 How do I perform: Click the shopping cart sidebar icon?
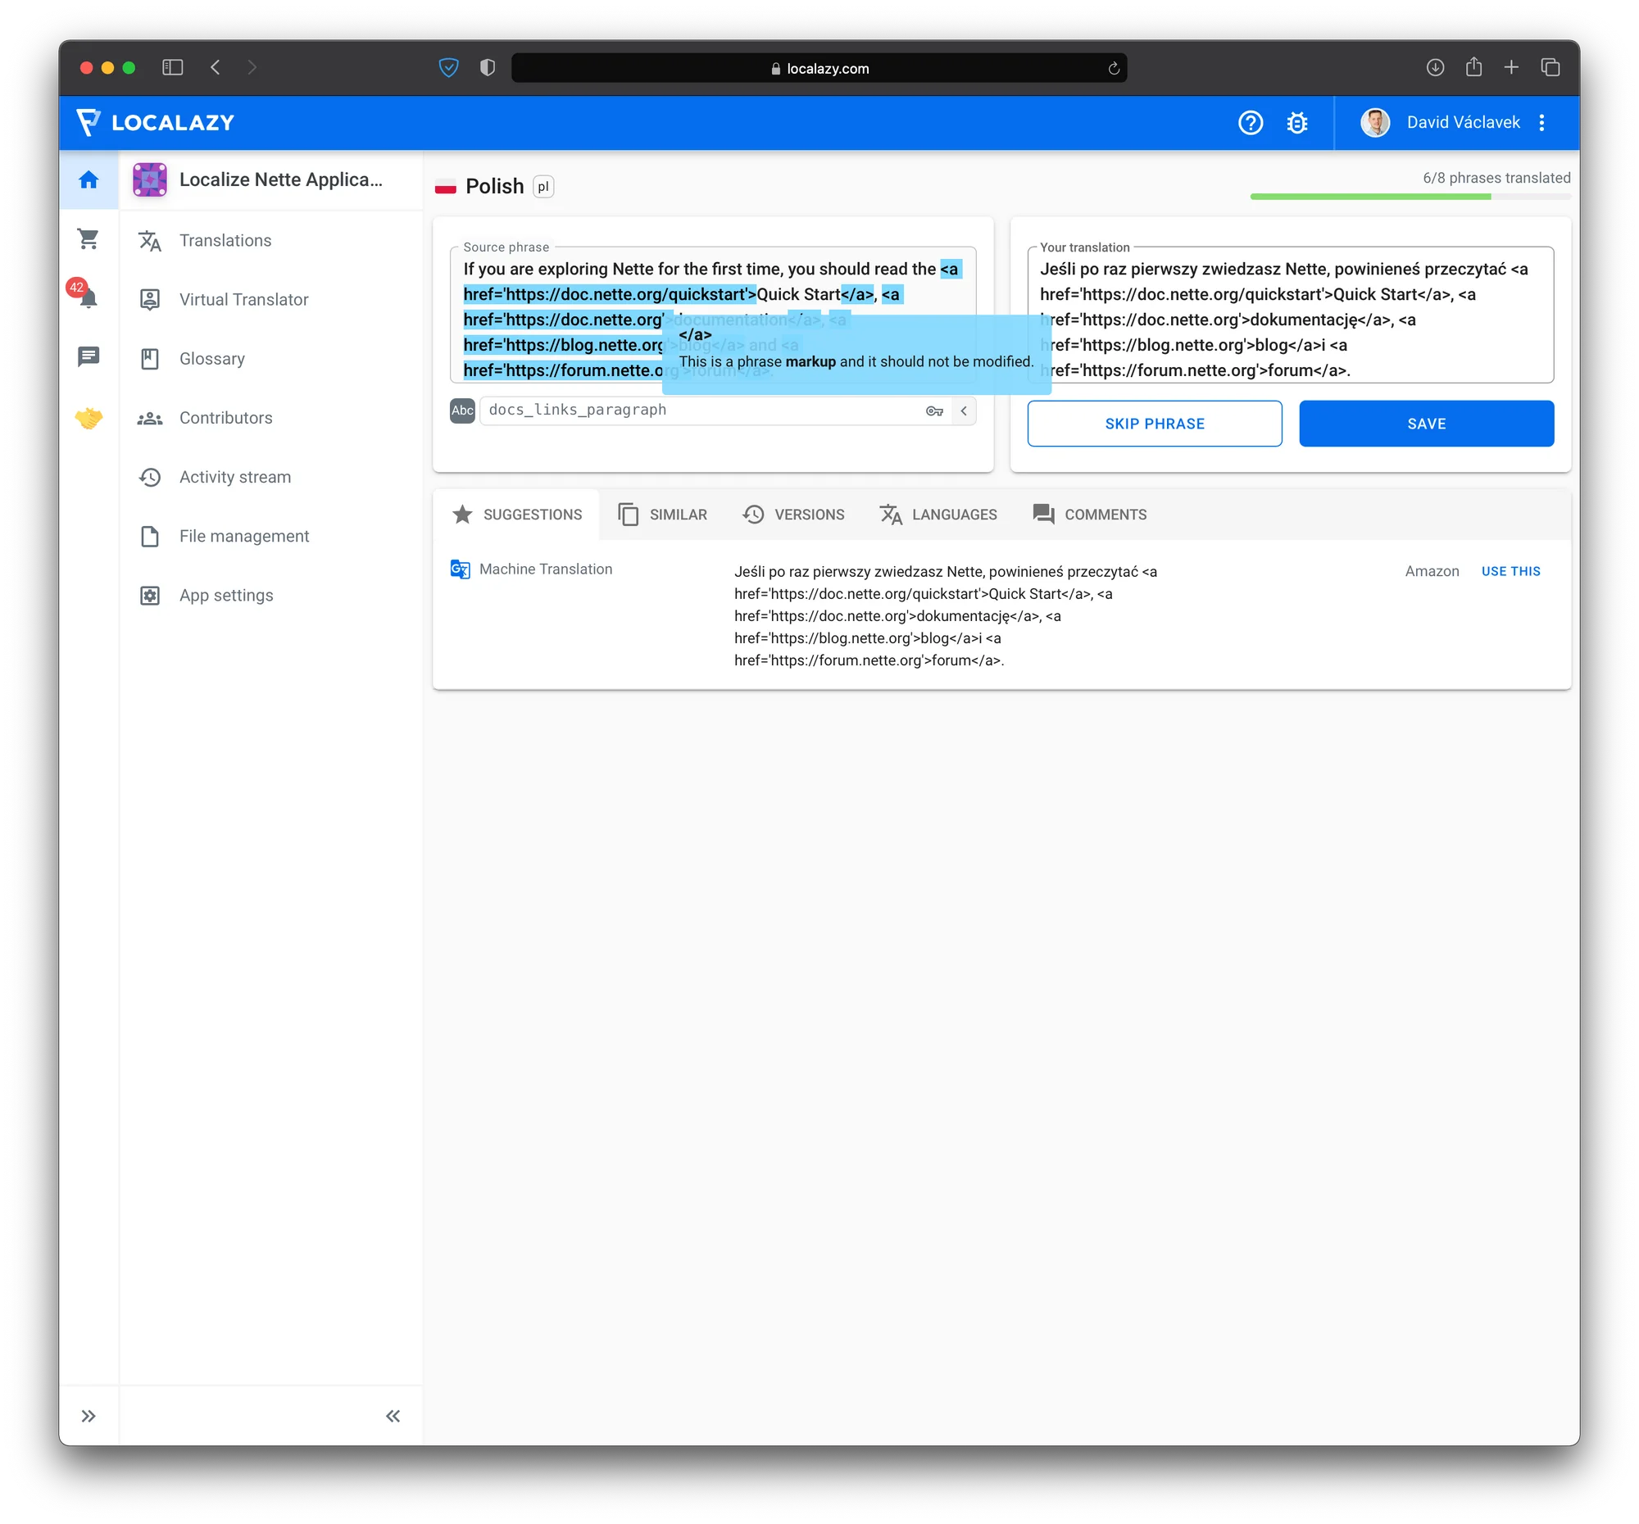click(x=89, y=239)
